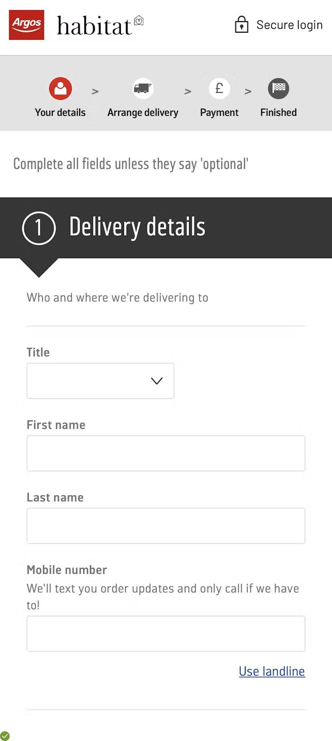The image size is (332, 741).
Task: Jump to the Finished step label
Action: click(278, 113)
